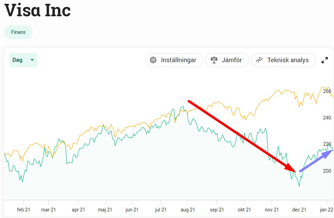The width and height of the screenshot is (334, 218).
Task: Click the 200 price level label
Action: pos(327,171)
